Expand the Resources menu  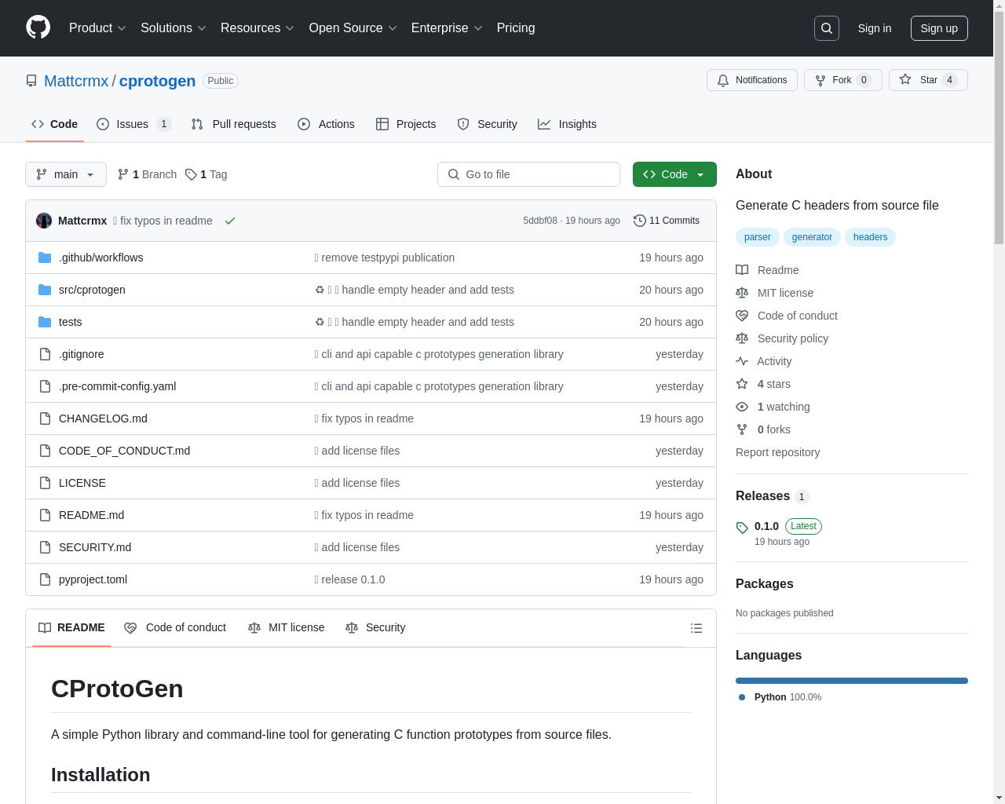[x=258, y=28]
